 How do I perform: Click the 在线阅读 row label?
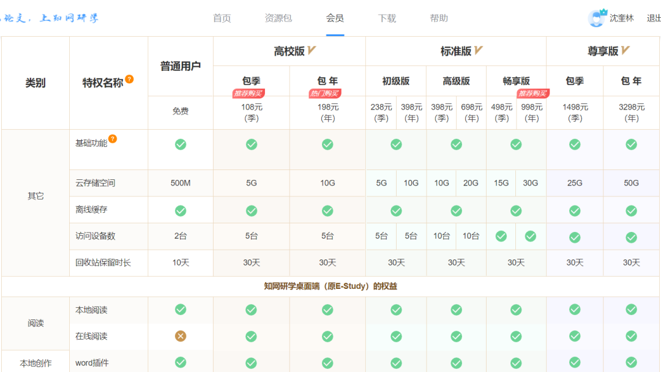91,336
